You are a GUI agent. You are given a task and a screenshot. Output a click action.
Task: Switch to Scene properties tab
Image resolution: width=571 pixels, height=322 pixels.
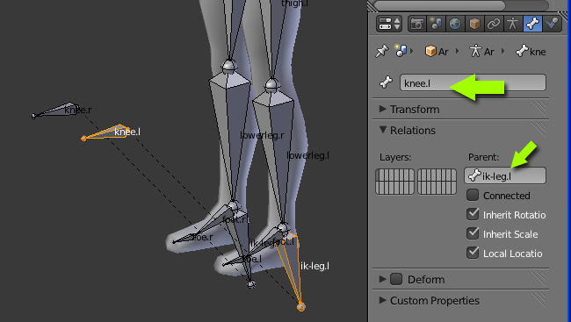pos(436,24)
